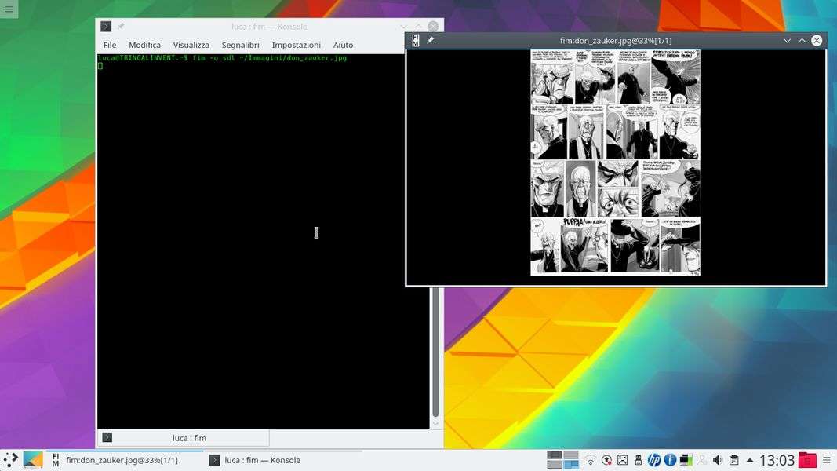Click the terminal icon on the luca : fim tab
The image size is (837, 471).
coord(107,437)
